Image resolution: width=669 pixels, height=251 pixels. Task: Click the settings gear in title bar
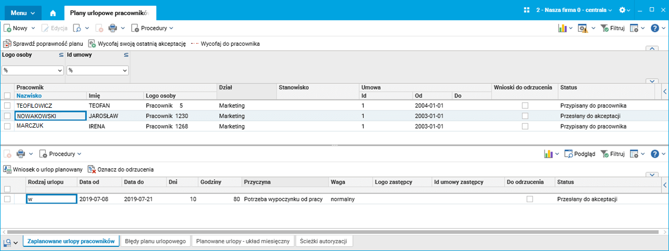623,10
